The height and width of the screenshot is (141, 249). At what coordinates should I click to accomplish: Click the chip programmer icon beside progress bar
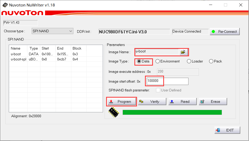coord(114,112)
